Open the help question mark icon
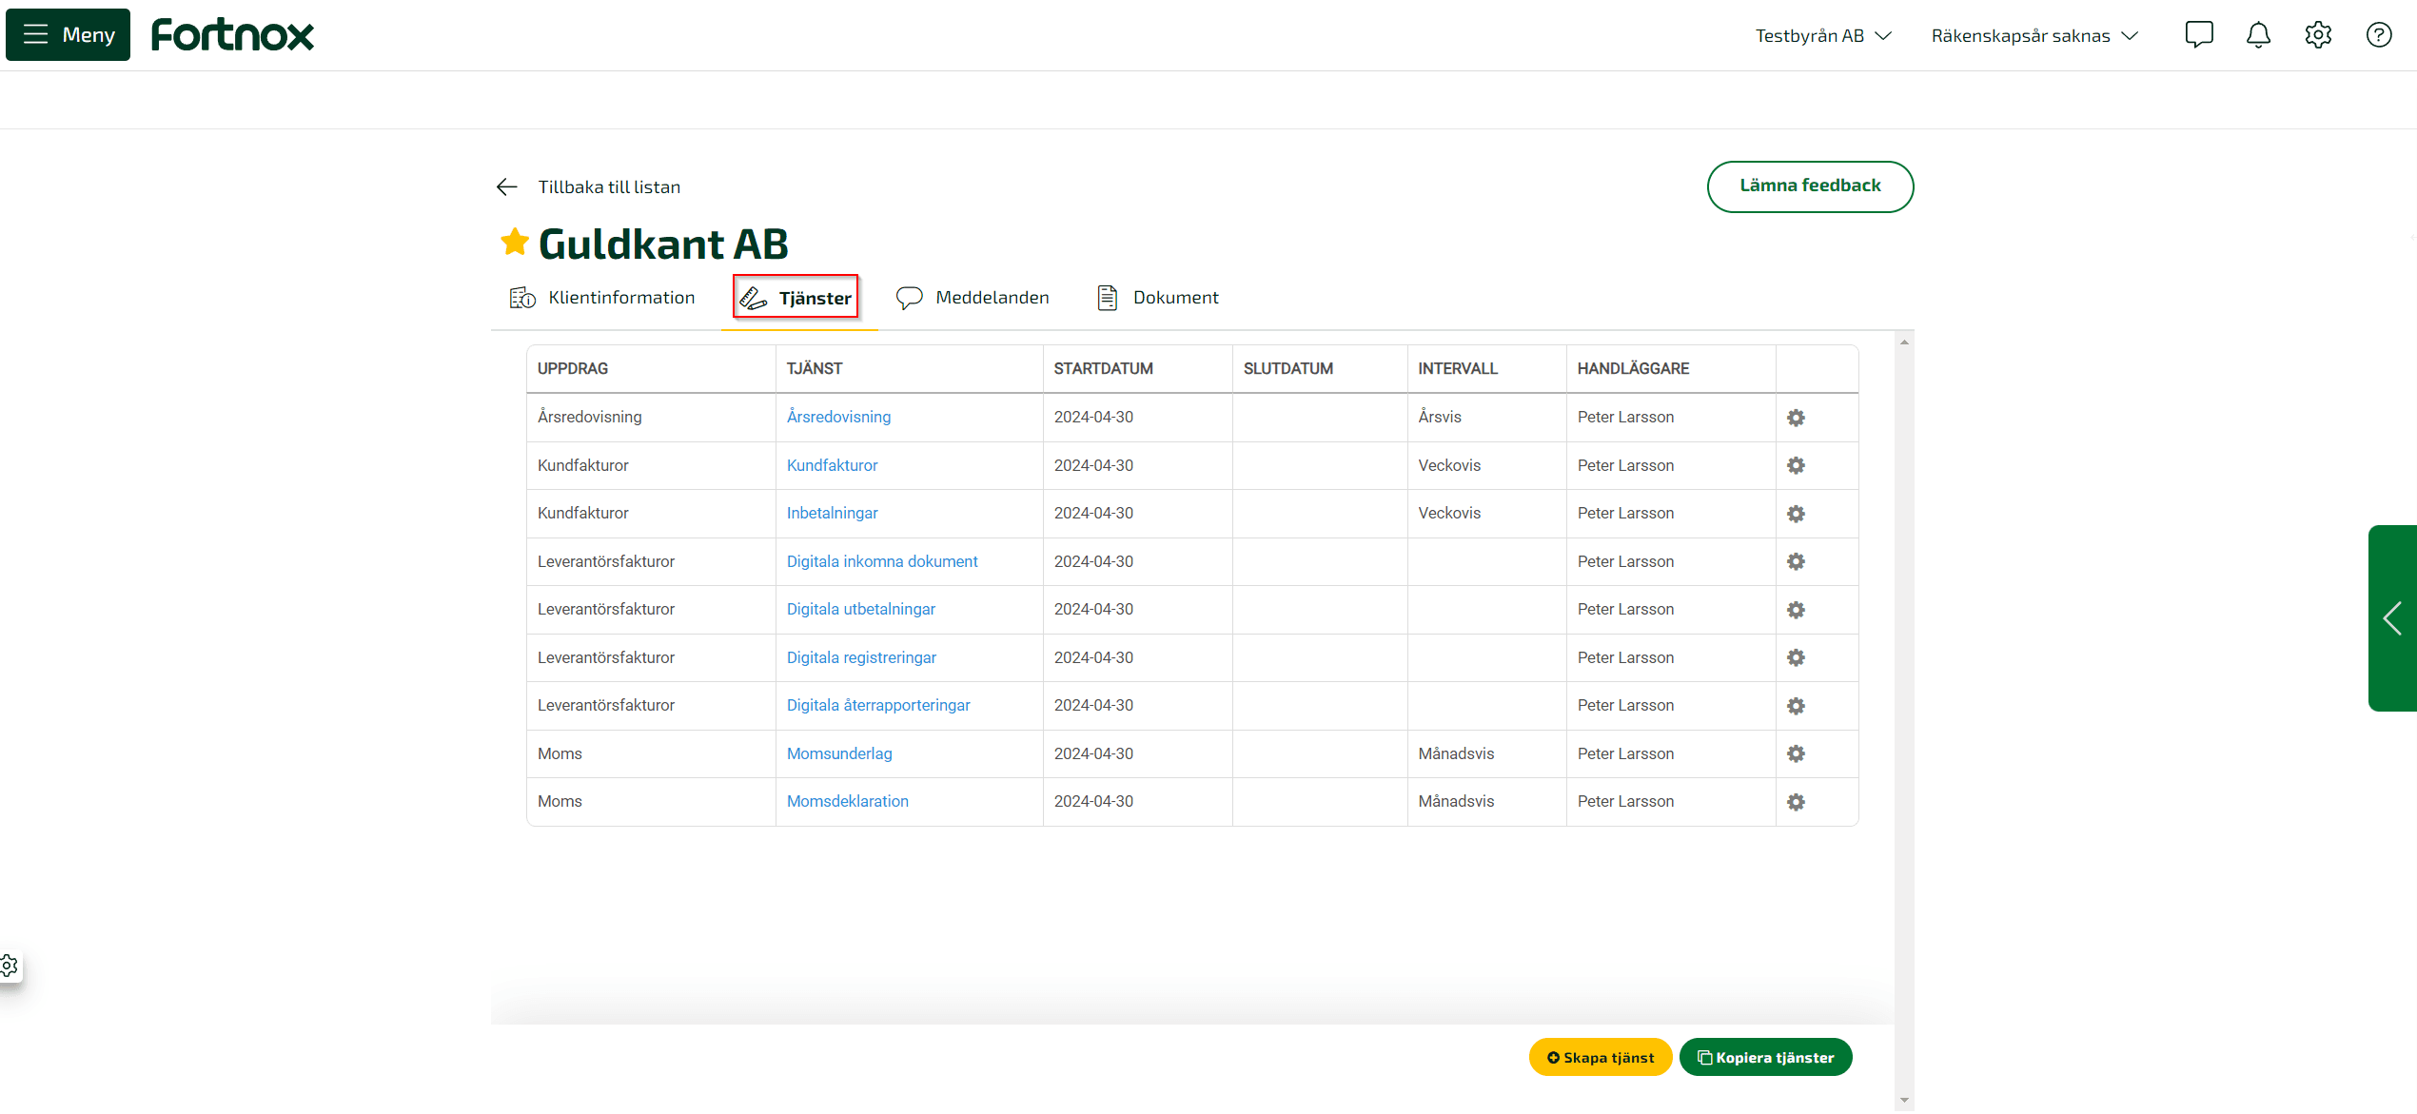The height and width of the screenshot is (1114, 2417). point(2379,35)
